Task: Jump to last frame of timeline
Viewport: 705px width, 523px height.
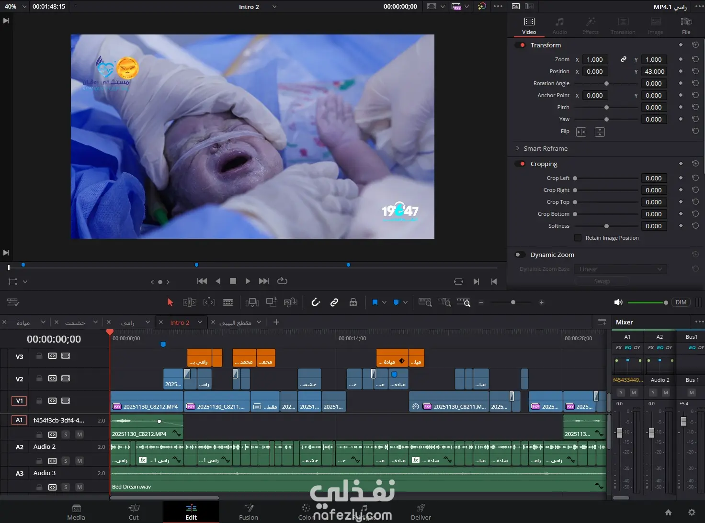Action: [264, 281]
